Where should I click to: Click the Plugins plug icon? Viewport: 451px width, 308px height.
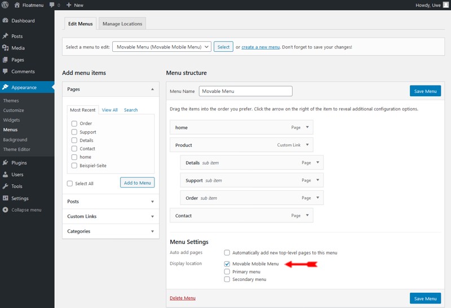click(x=5, y=162)
